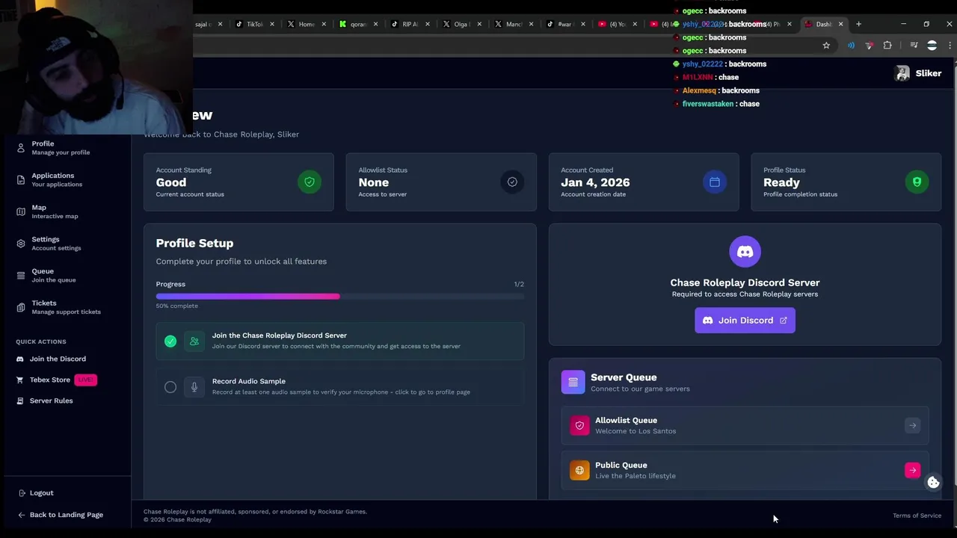Click the Settings gear icon

click(21, 244)
